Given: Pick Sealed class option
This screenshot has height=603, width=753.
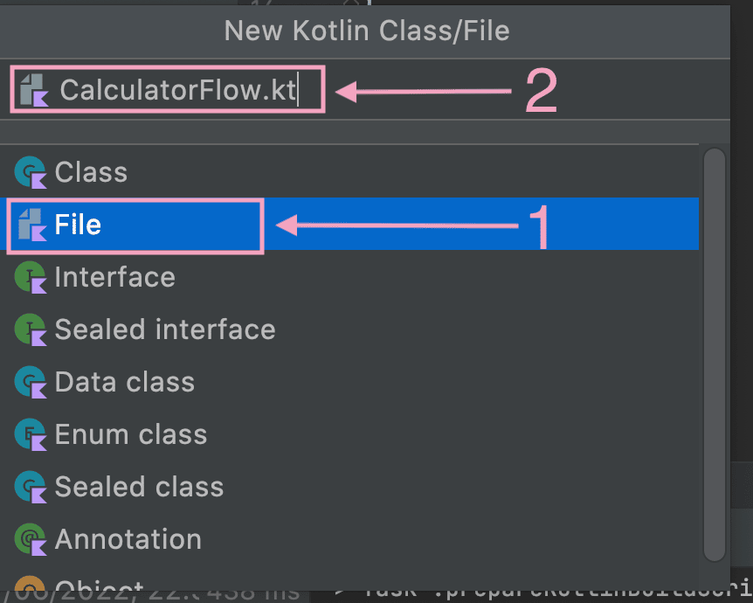Looking at the screenshot, I should [349, 486].
